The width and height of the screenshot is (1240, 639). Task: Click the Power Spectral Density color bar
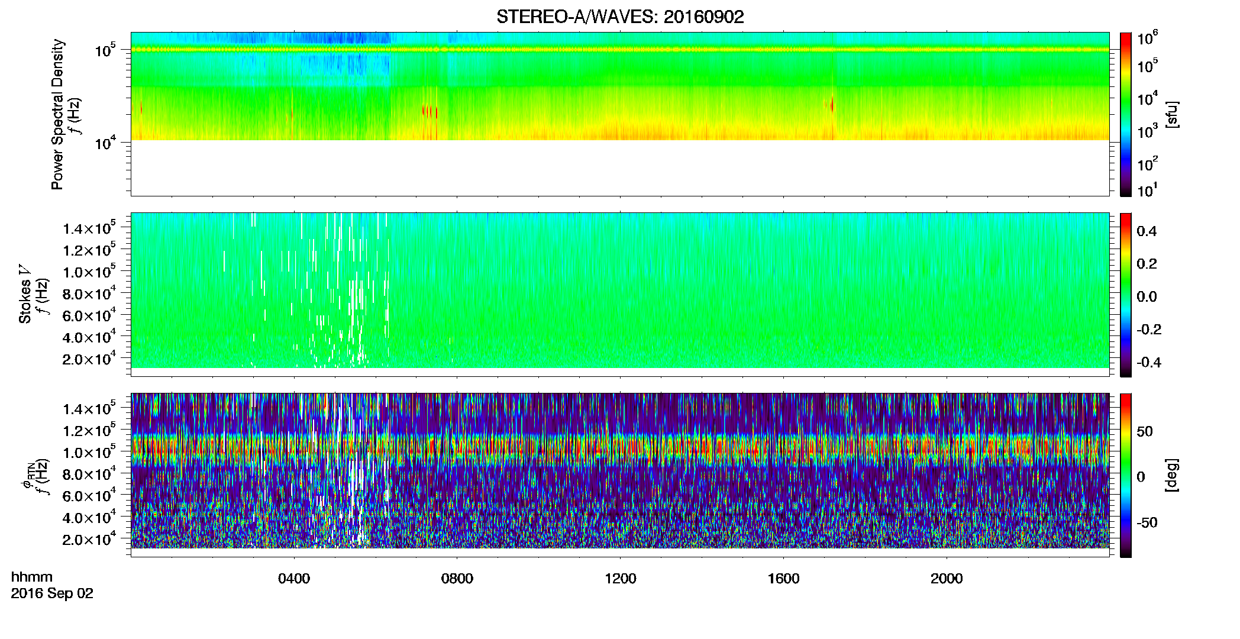[1126, 114]
